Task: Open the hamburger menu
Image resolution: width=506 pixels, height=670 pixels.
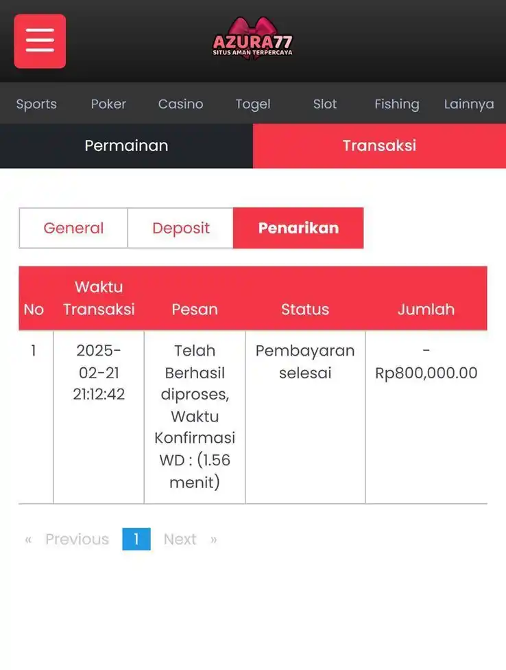Action: point(40,41)
